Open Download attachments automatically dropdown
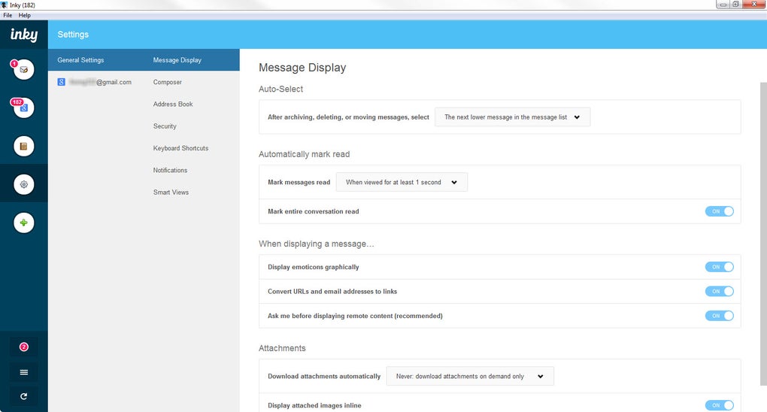This screenshot has width=767, height=412. pos(470,376)
